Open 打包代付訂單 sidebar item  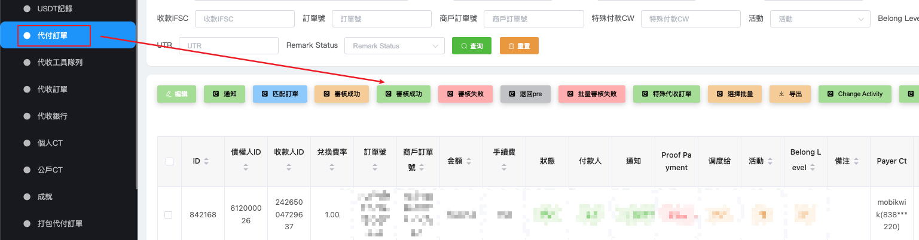(60, 224)
